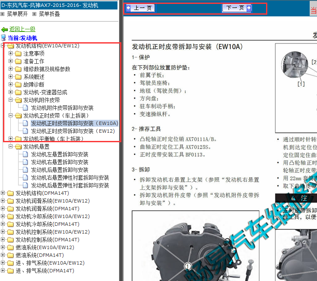Click the circular crankshaft detail diagram

click(x=295, y=65)
